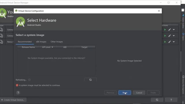
Task: Click the Next button
Action: [125, 93]
